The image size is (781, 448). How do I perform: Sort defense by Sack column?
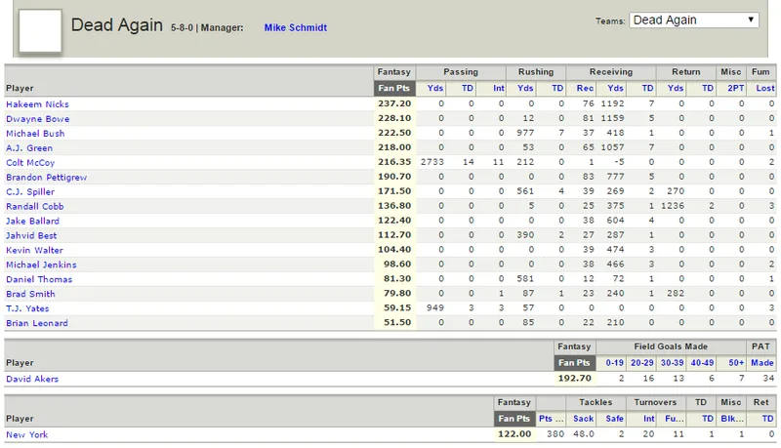[583, 419]
